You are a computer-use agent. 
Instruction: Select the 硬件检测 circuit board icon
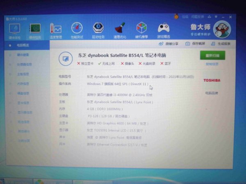click(x=35, y=29)
